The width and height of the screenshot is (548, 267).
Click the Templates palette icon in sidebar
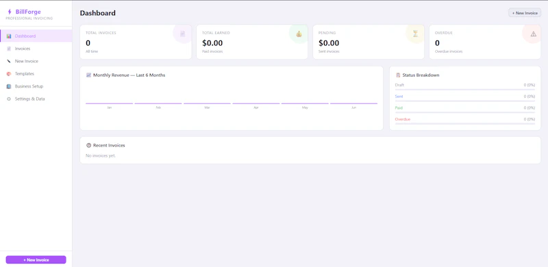[9, 74]
